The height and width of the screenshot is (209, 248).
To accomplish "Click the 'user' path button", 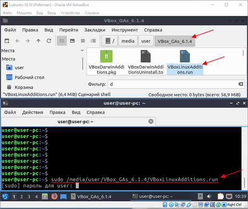I will click(x=146, y=41).
